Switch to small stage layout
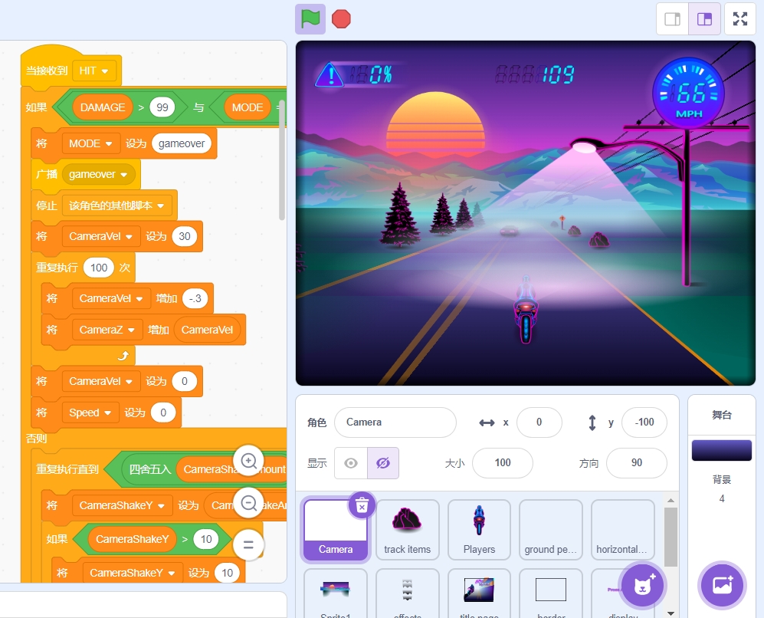Image resolution: width=764 pixels, height=618 pixels. pos(673,19)
